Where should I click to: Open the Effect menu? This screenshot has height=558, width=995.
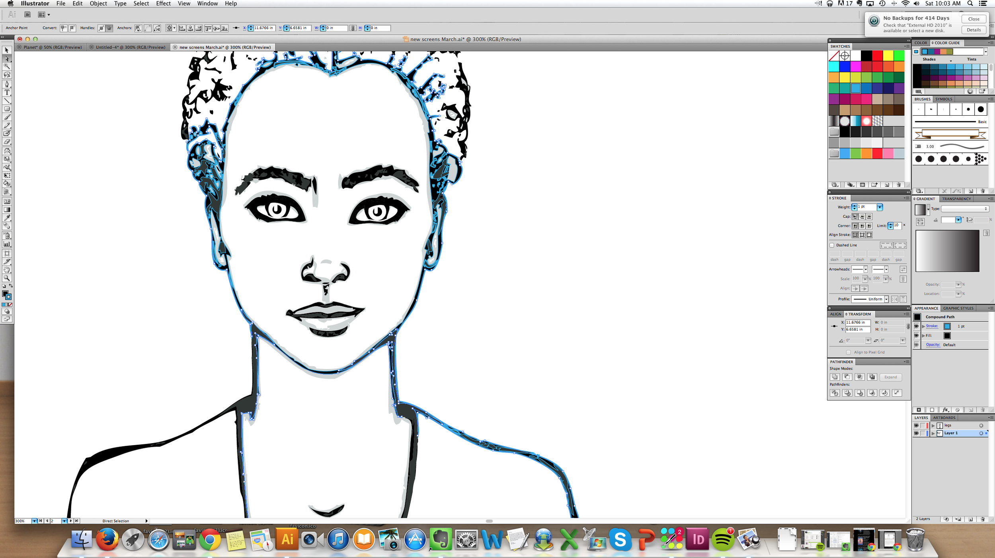click(x=163, y=4)
